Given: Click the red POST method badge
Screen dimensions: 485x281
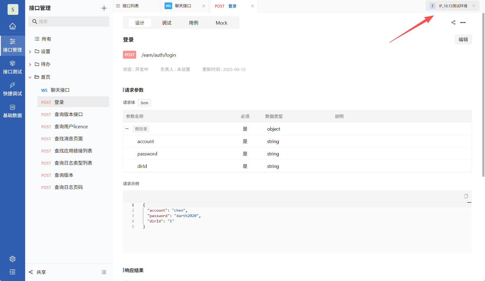Looking at the screenshot, I should click(129, 55).
